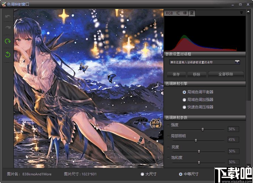Screen dimensions: 253x183
Task: Click the 58% strength value box
Action: click(x=233, y=129)
